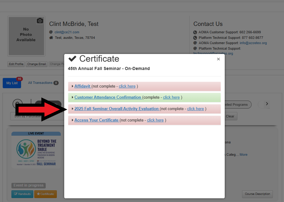
Task: Open 2025 Fall Seminar Overall Activity Evaluation
Action: [x=117, y=109]
